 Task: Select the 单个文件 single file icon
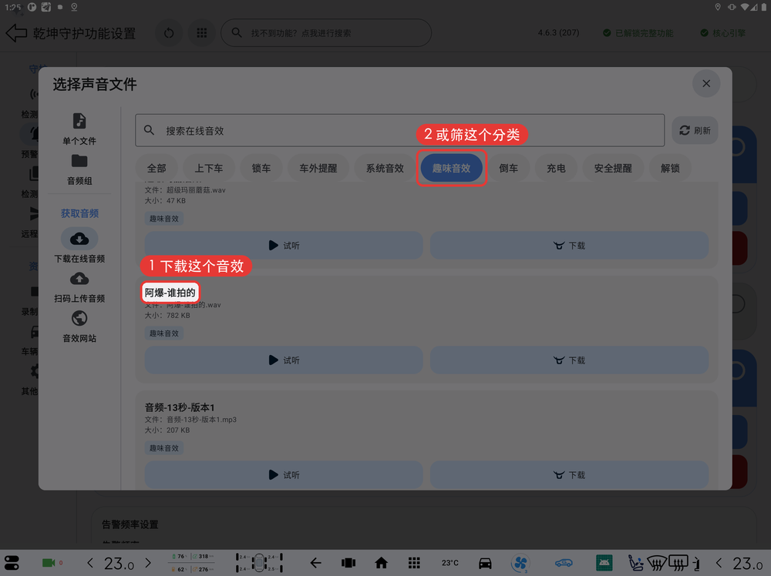point(79,121)
